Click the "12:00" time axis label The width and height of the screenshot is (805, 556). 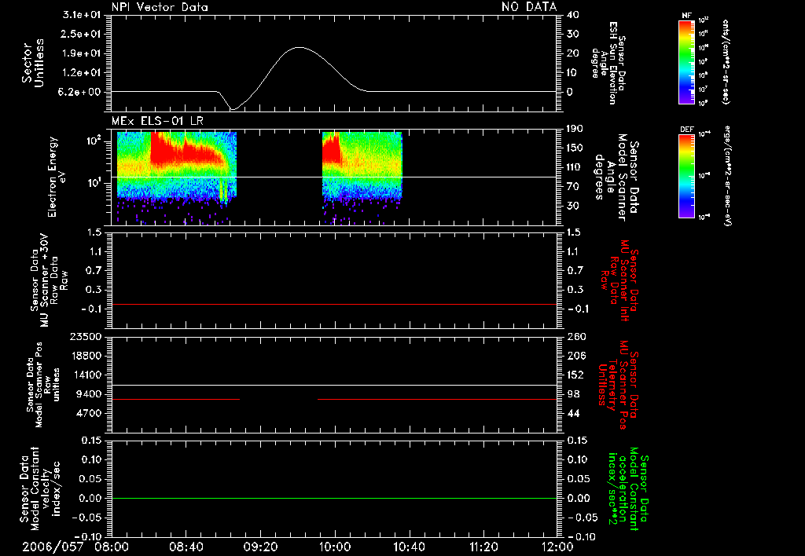(x=557, y=547)
